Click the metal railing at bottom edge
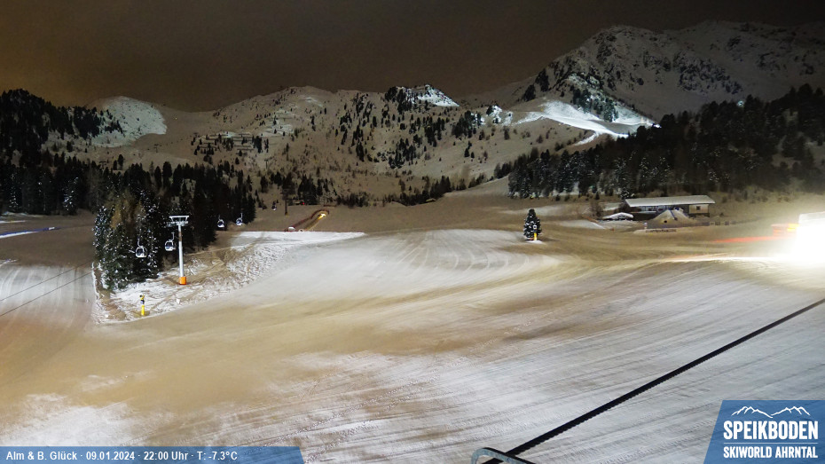 click(x=497, y=456)
